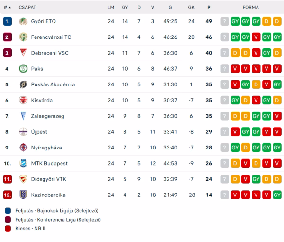Click the Kisvárda club crest

click(23, 100)
